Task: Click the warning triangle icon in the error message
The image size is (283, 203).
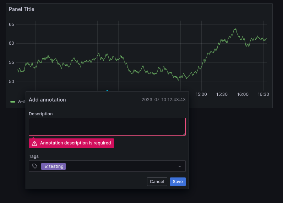Action: pyautogui.click(x=34, y=143)
